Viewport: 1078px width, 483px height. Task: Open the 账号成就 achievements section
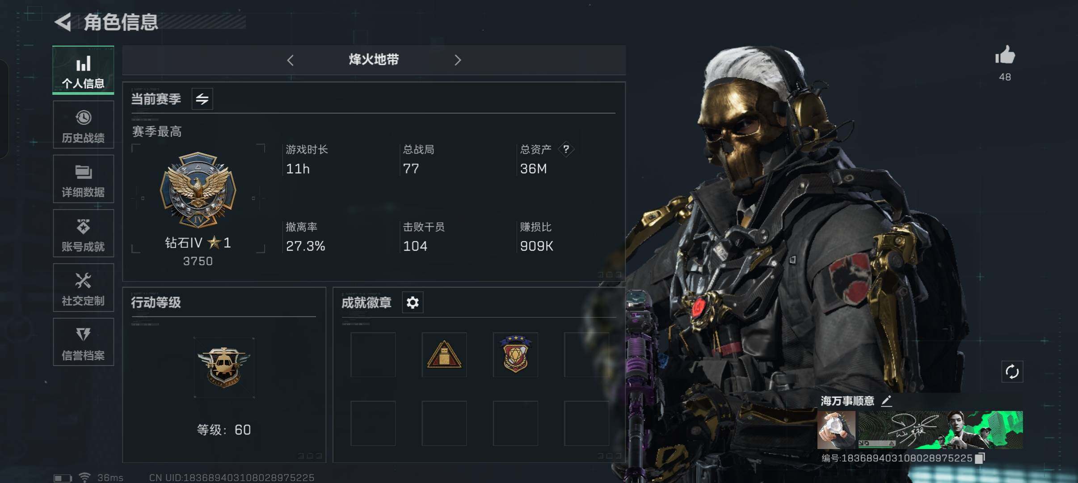point(83,233)
